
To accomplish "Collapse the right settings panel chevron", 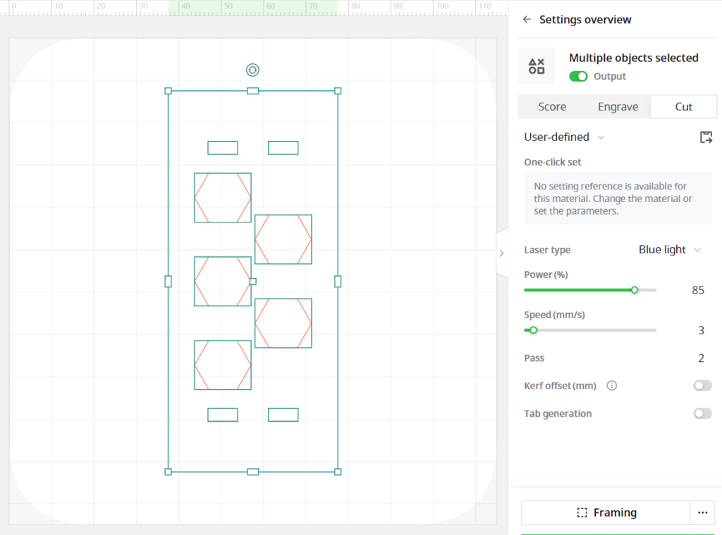I will click(502, 253).
